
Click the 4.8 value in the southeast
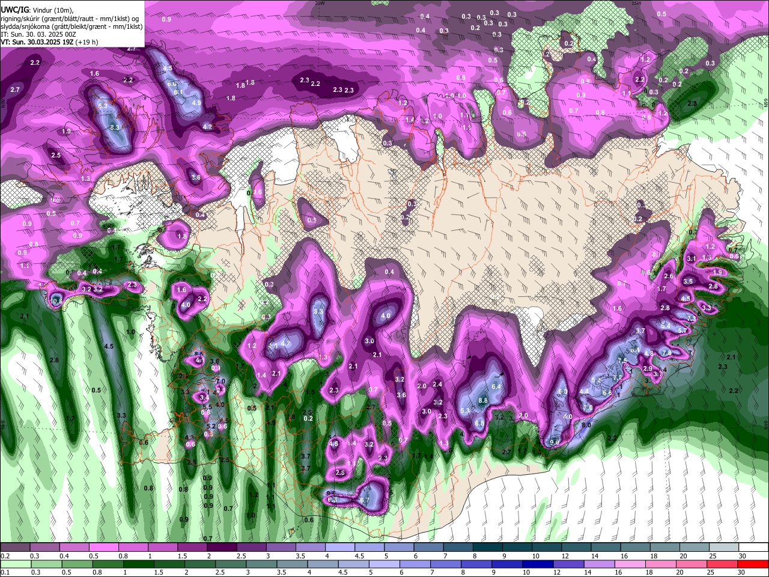(649, 353)
